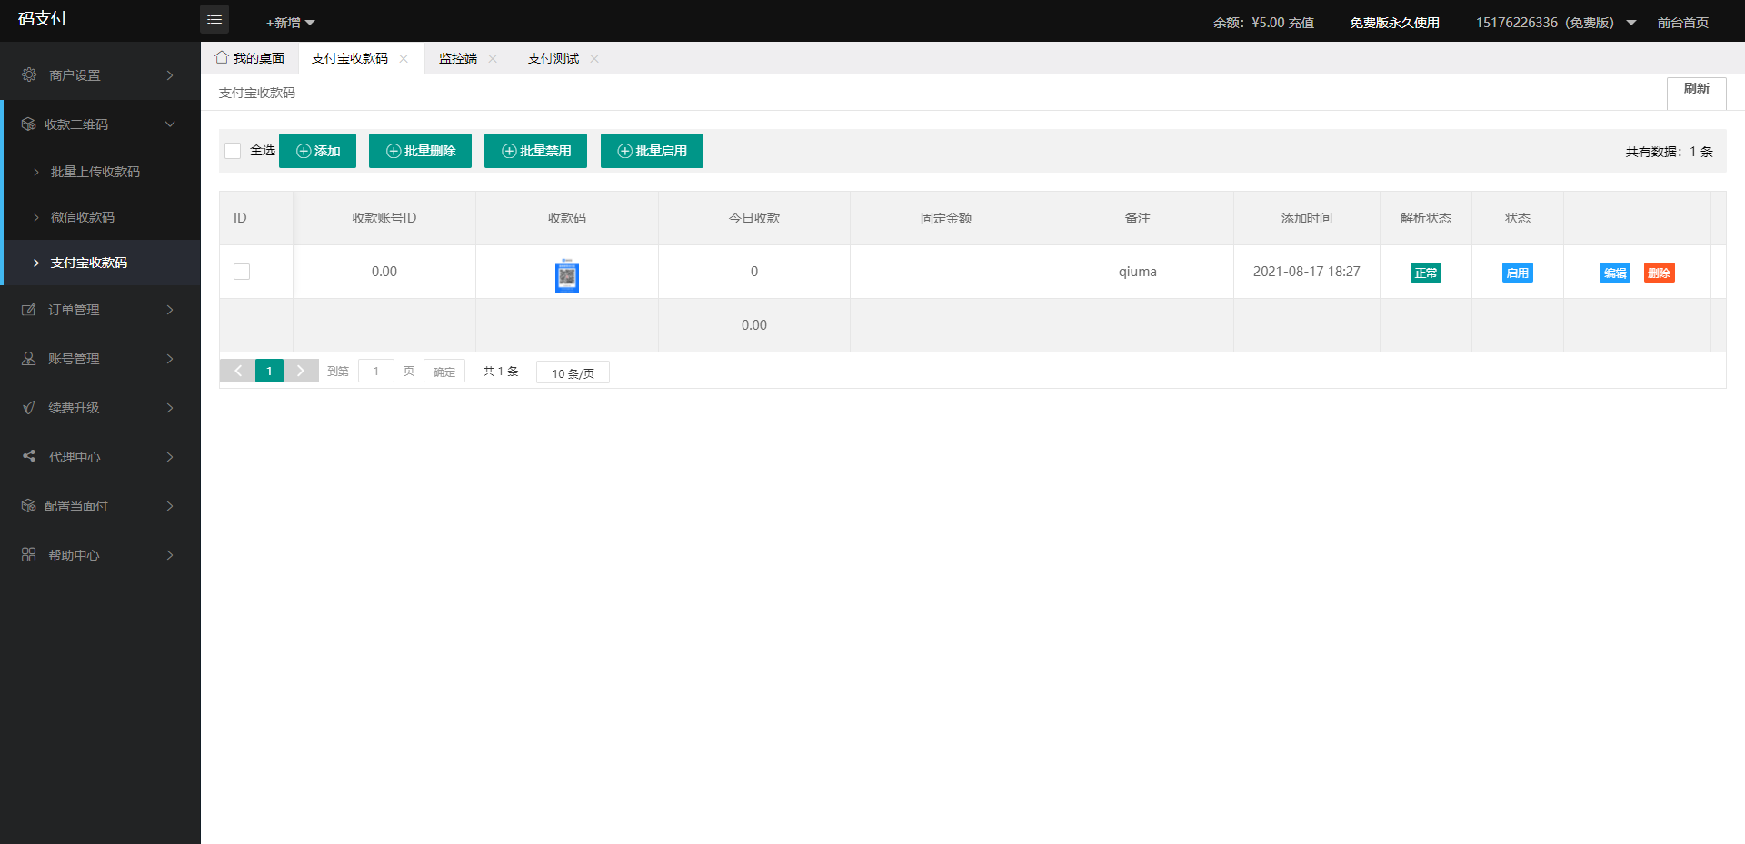This screenshot has width=1745, height=844.
Task: Click the 商户设置 gear icon in sidebar
Action: [29, 74]
